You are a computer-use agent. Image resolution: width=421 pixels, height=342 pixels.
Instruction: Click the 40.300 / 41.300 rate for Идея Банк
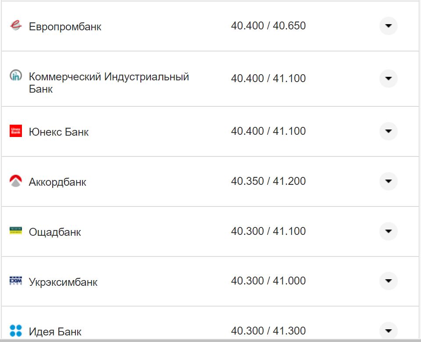click(269, 331)
